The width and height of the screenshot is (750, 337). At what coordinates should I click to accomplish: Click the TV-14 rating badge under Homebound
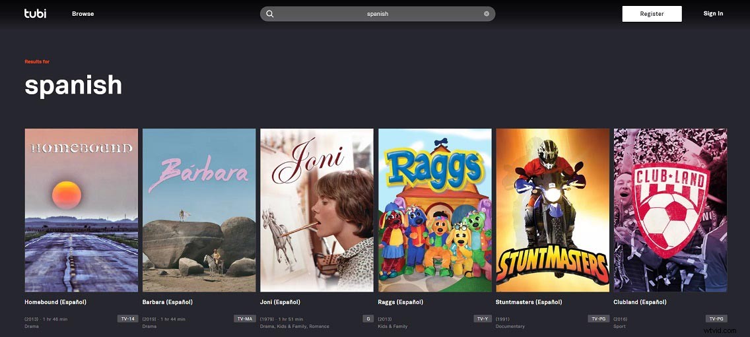127,319
